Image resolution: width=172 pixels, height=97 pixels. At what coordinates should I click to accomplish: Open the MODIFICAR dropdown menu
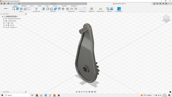pos(53,11)
